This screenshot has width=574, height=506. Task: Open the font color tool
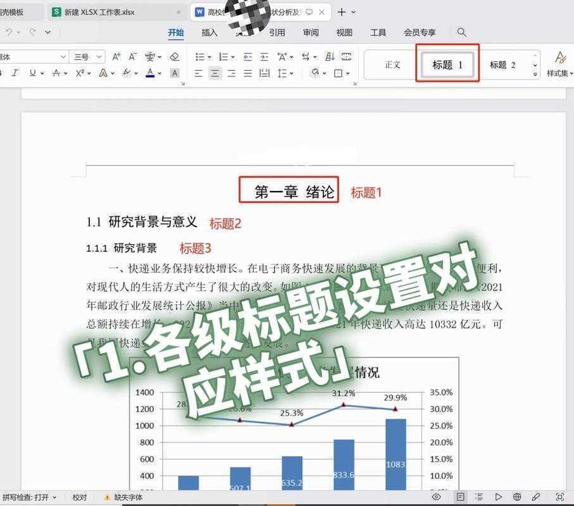point(149,73)
